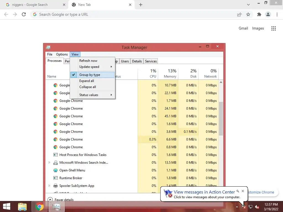Open the File menu in Task Manager
The height and width of the screenshot is (212, 283).
click(50, 54)
